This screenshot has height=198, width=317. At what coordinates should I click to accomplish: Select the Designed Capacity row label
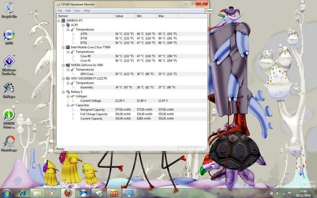[93, 110]
